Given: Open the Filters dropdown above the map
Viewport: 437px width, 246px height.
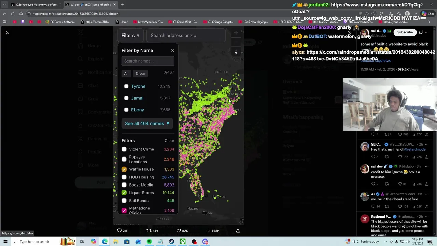Looking at the screenshot, I should point(130,35).
